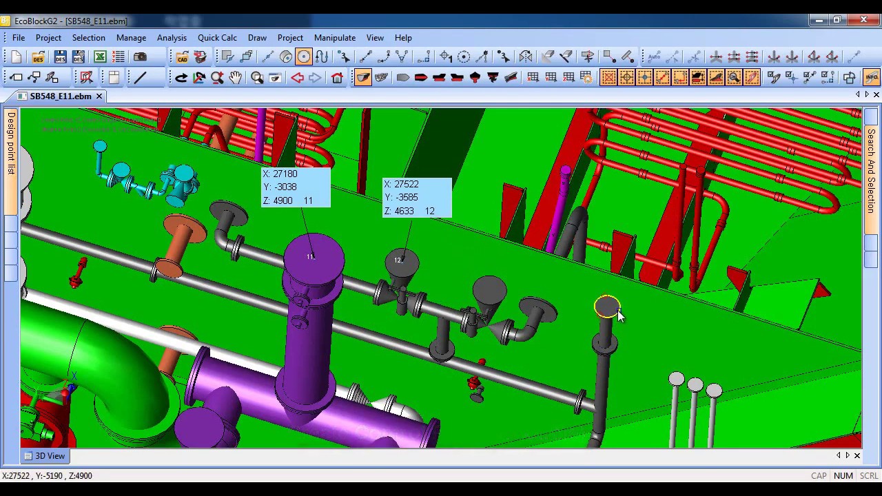
Task: Toggle the red crossed square snap option
Action: [608, 77]
